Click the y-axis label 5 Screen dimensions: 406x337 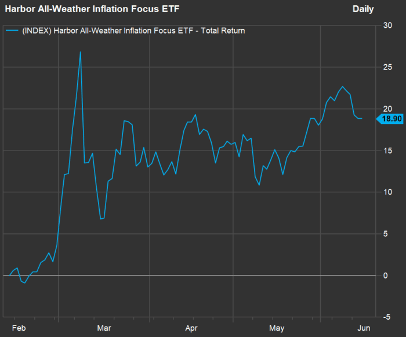point(386,234)
